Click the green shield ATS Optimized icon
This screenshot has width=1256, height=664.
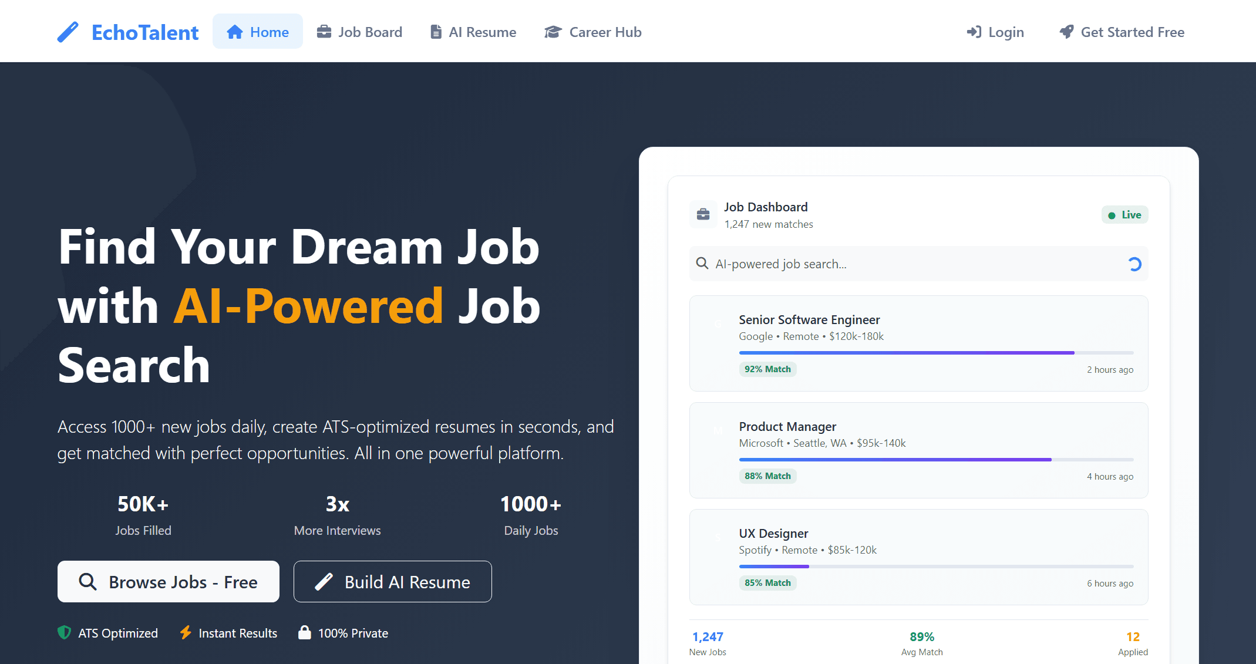coord(64,632)
